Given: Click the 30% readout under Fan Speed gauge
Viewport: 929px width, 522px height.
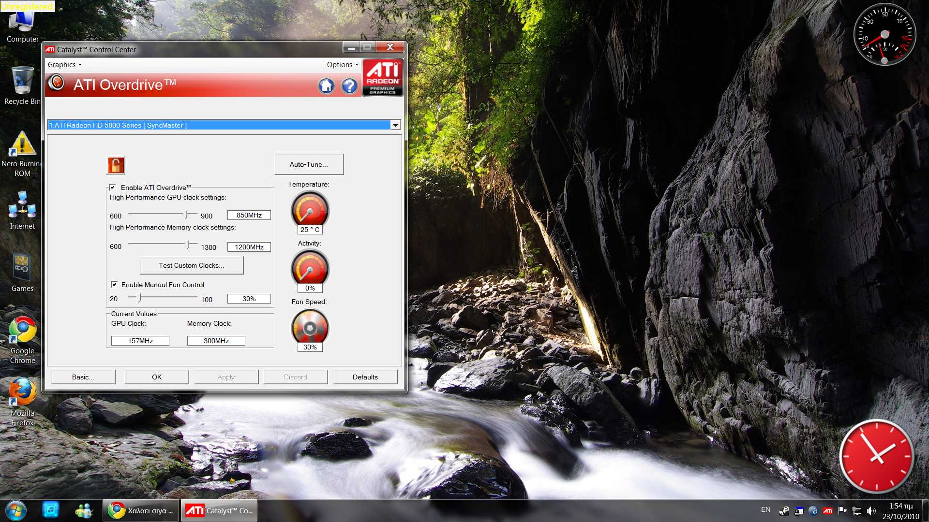Looking at the screenshot, I should [x=310, y=347].
